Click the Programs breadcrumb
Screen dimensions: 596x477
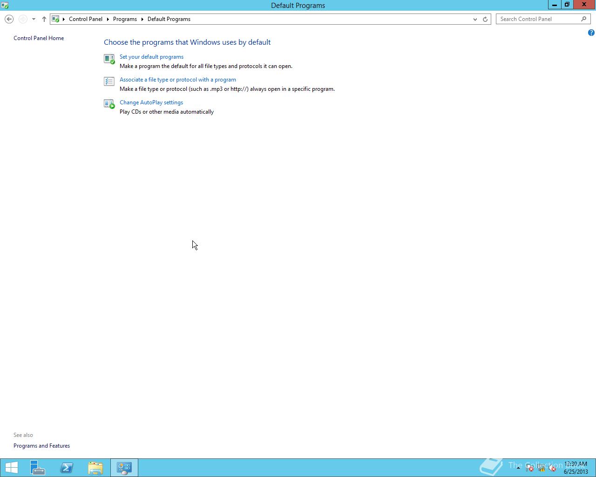(125, 19)
